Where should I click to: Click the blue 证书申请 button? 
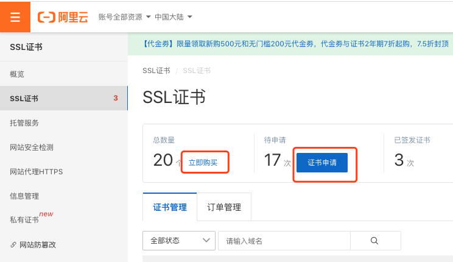coord(322,163)
